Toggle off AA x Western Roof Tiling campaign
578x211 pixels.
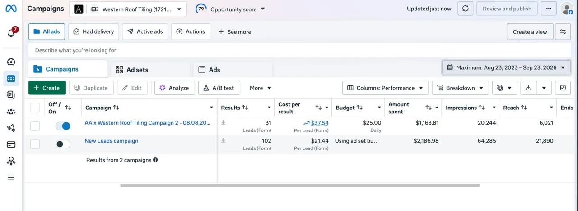tap(63, 126)
